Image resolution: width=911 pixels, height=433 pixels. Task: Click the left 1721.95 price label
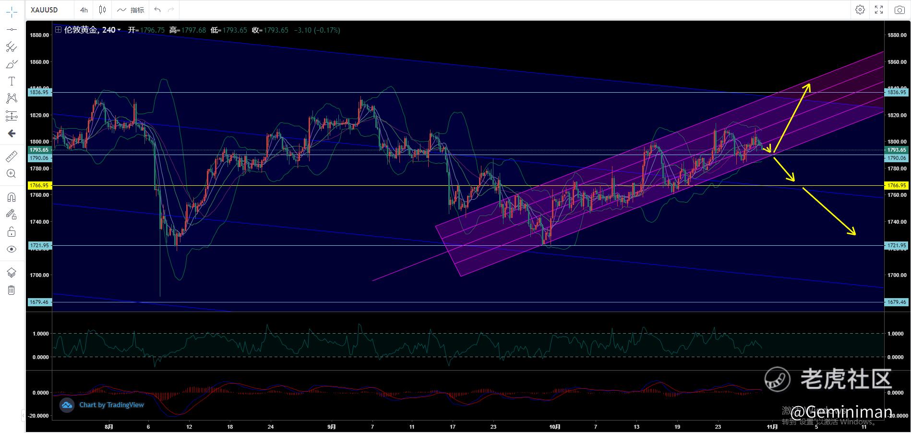39,245
